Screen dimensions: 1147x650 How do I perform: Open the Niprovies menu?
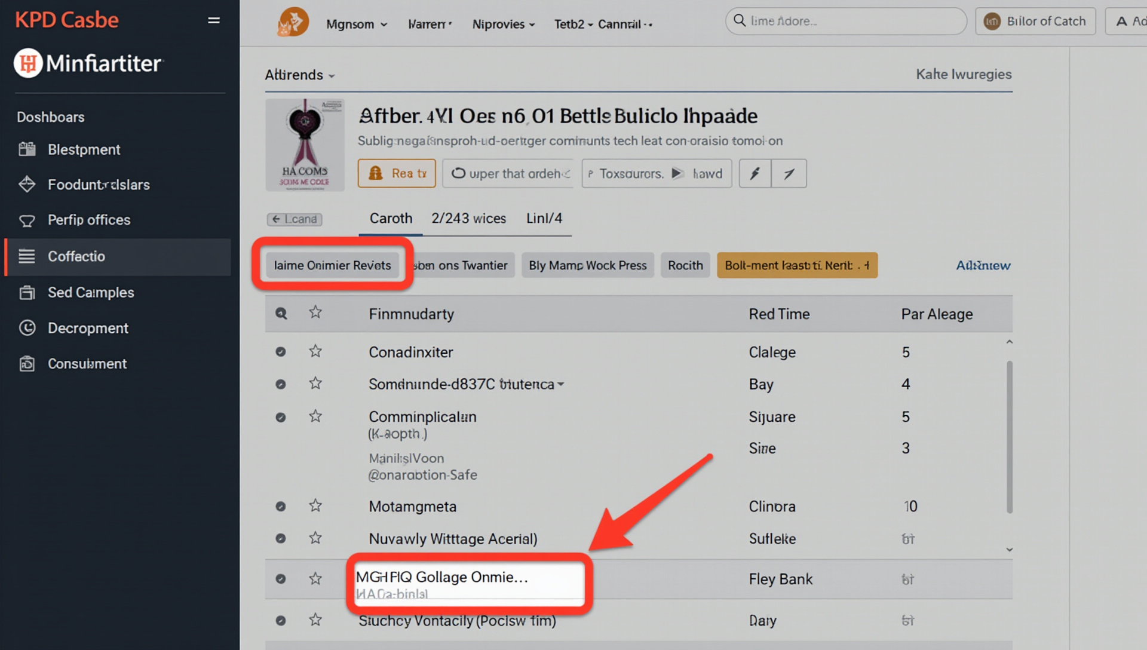[x=503, y=24]
